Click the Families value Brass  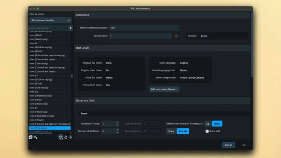tap(204, 36)
